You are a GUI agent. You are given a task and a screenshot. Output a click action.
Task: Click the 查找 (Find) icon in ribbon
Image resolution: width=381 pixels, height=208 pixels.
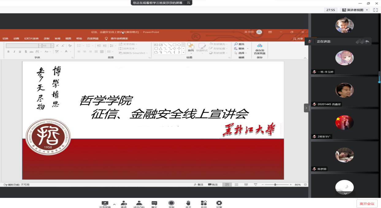[x=236, y=44]
